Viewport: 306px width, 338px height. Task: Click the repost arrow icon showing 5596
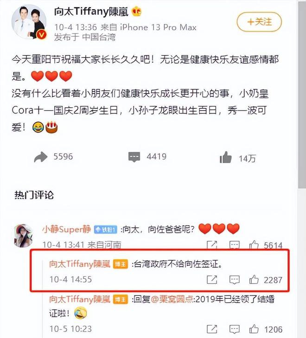click(41, 156)
